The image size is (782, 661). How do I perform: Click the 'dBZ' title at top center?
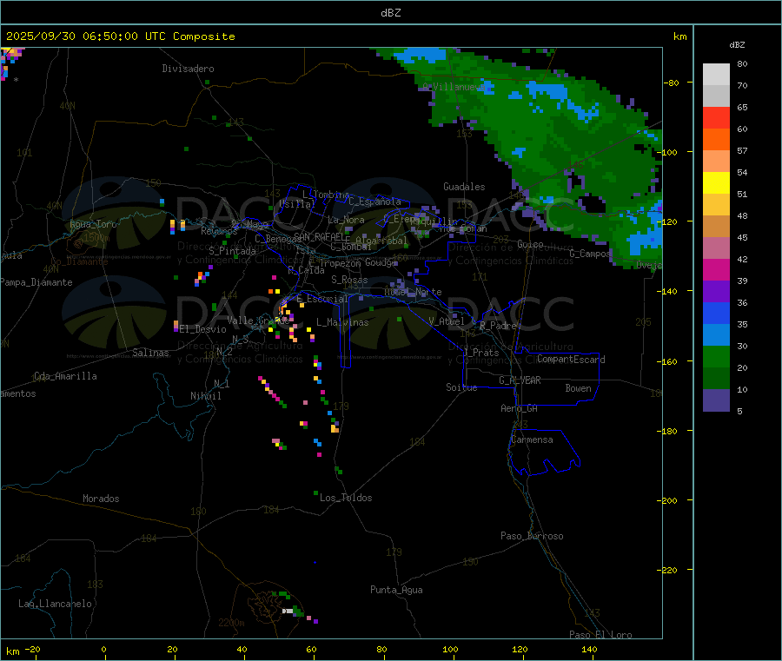tap(390, 13)
